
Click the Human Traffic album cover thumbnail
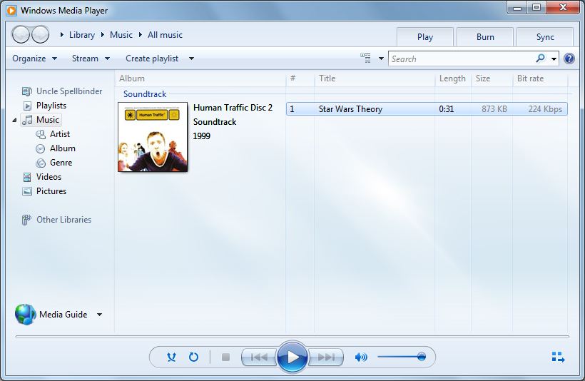(x=153, y=137)
